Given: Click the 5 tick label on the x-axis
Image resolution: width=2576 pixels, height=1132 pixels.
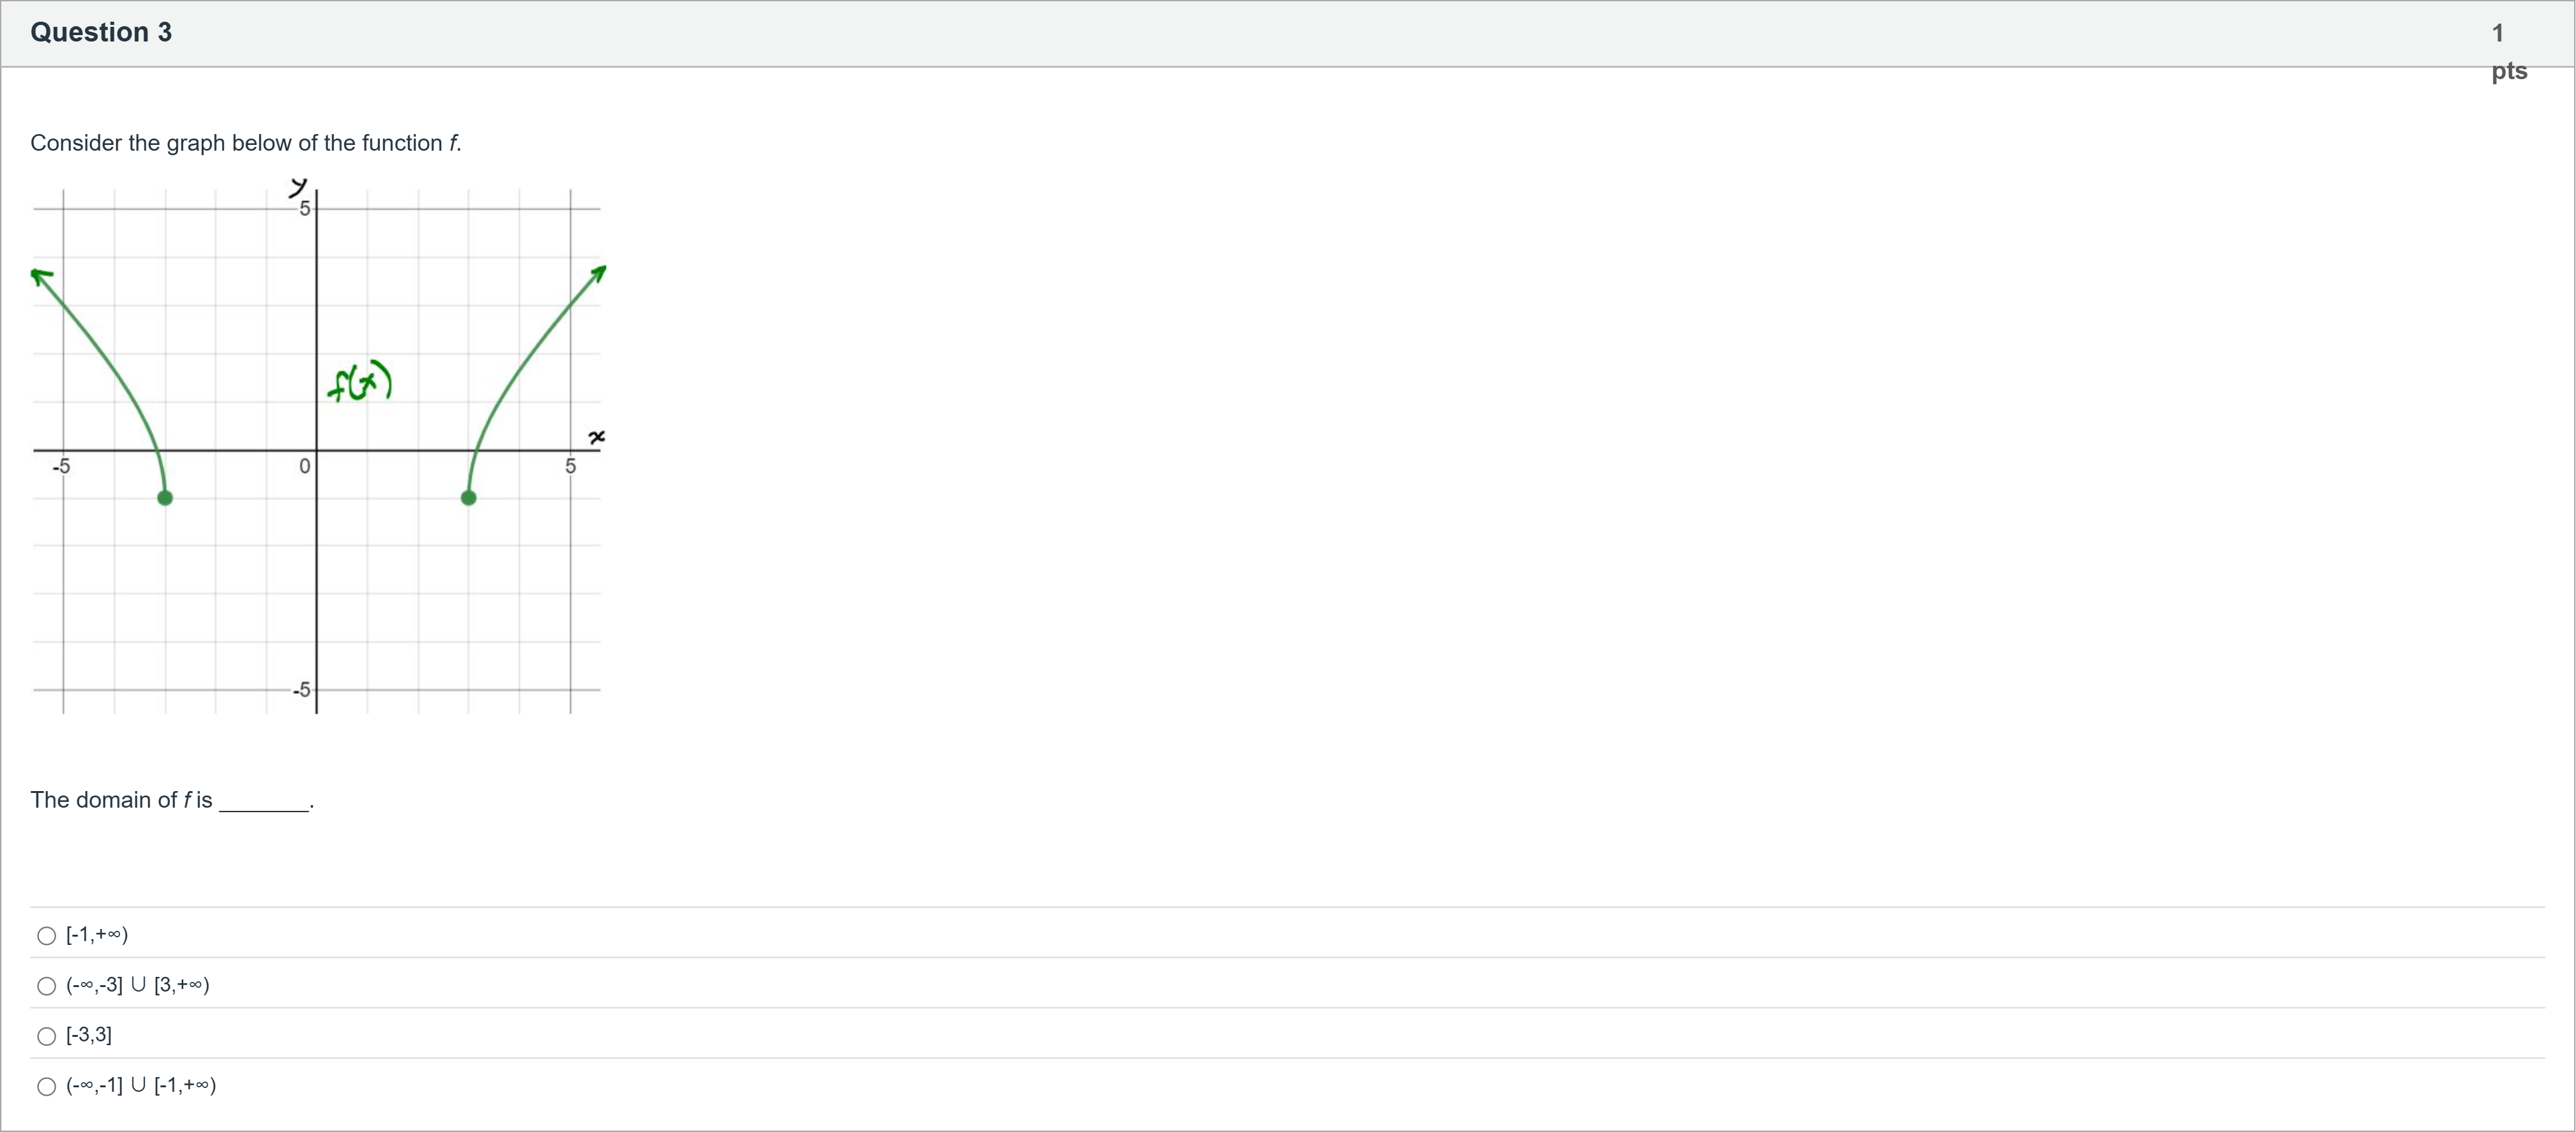Looking at the screenshot, I should [570, 466].
